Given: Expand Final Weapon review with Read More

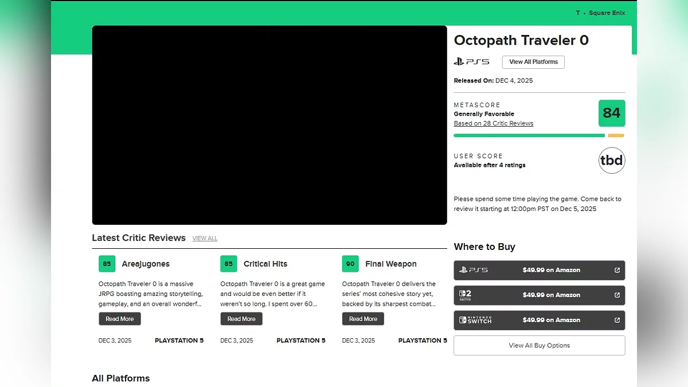Looking at the screenshot, I should (x=363, y=319).
